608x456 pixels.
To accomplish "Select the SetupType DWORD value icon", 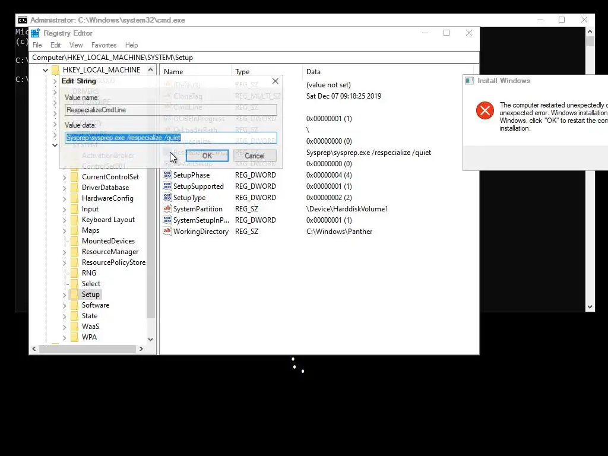I will [x=167, y=197].
